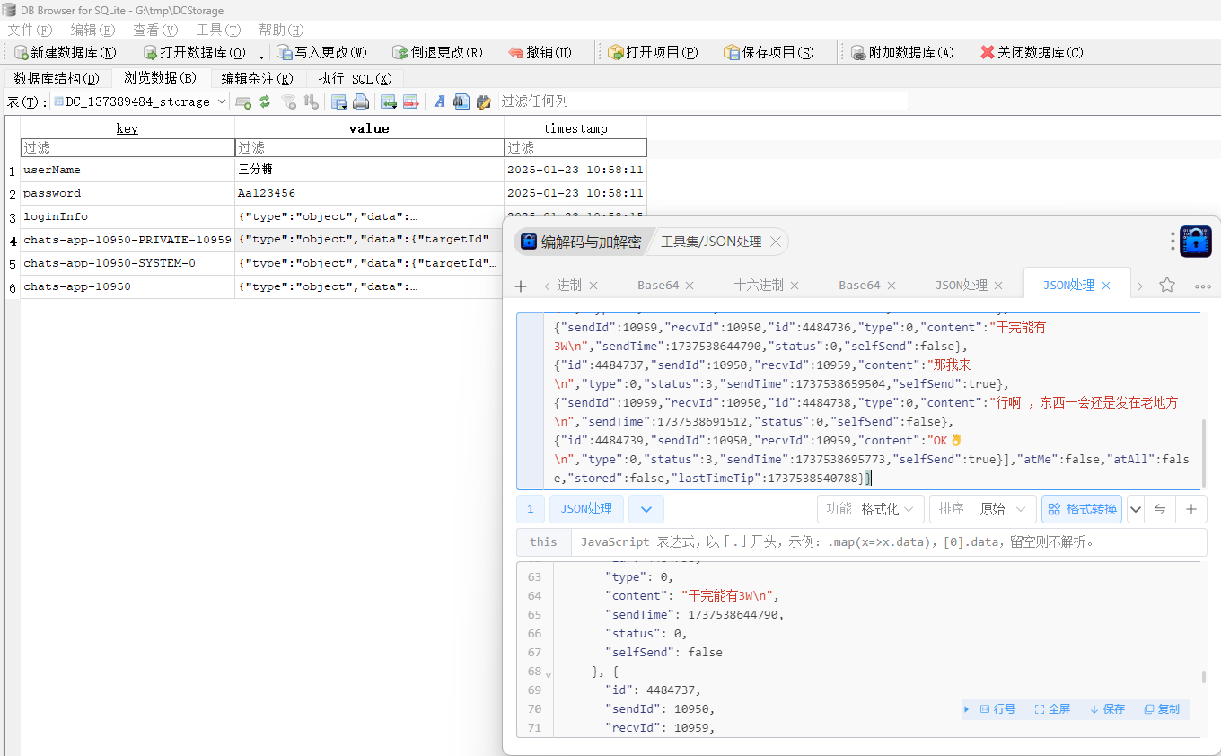Click the JSON output vertical scrollbar thumb

coord(1205,678)
